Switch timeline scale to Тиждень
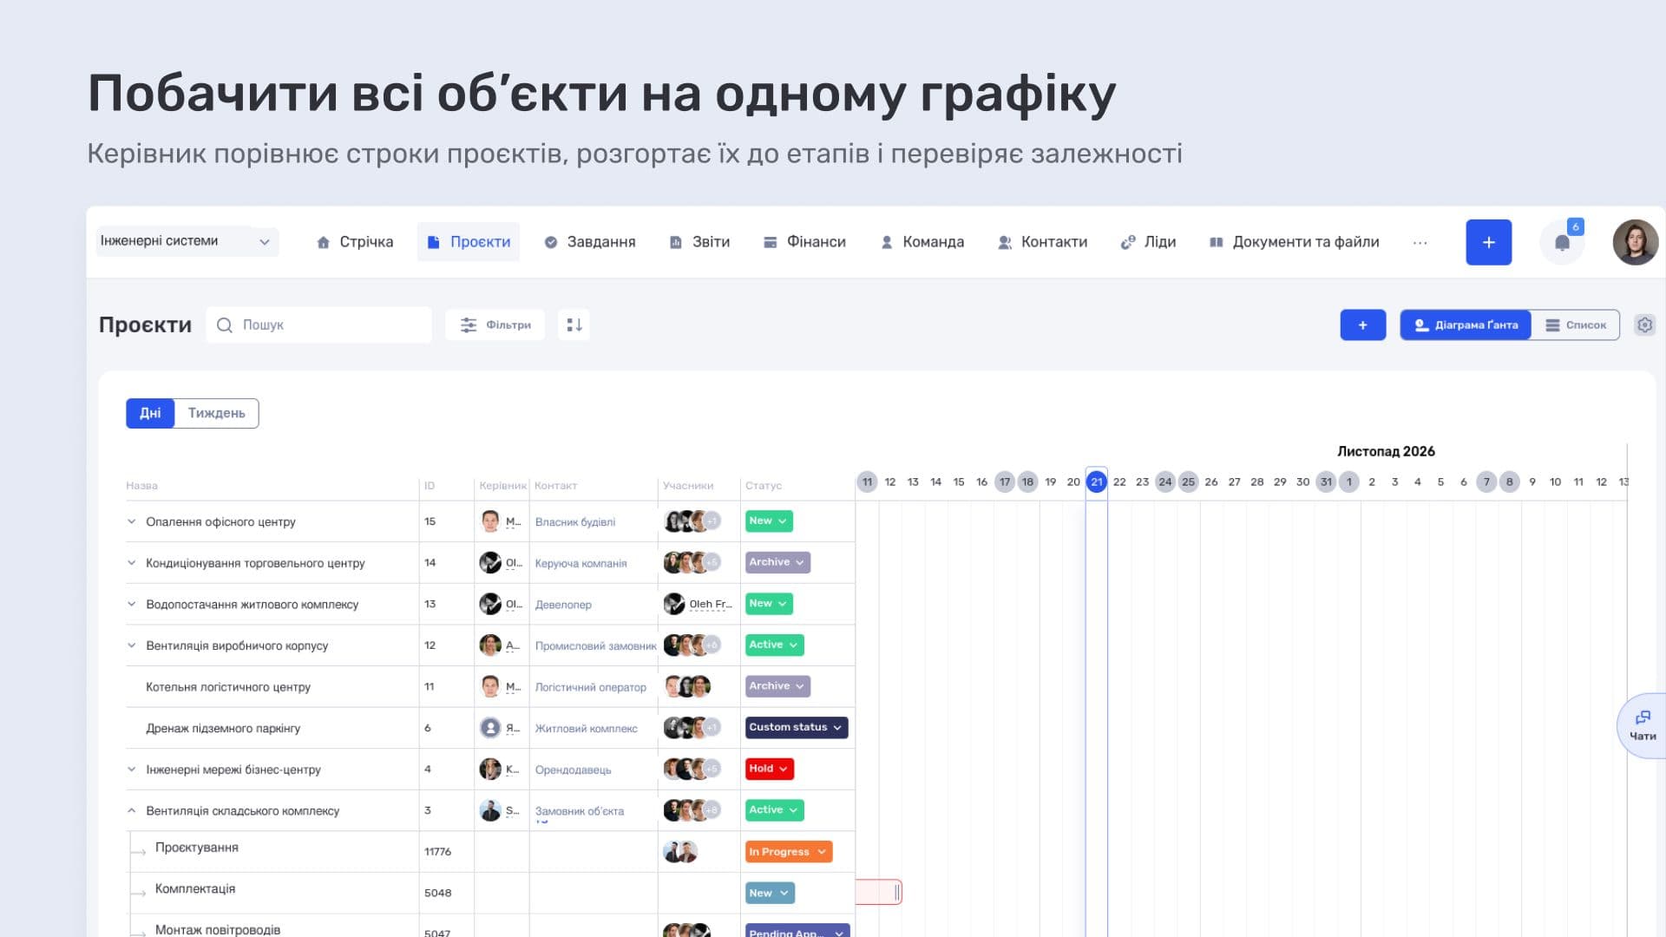1666x937 pixels. pyautogui.click(x=216, y=413)
